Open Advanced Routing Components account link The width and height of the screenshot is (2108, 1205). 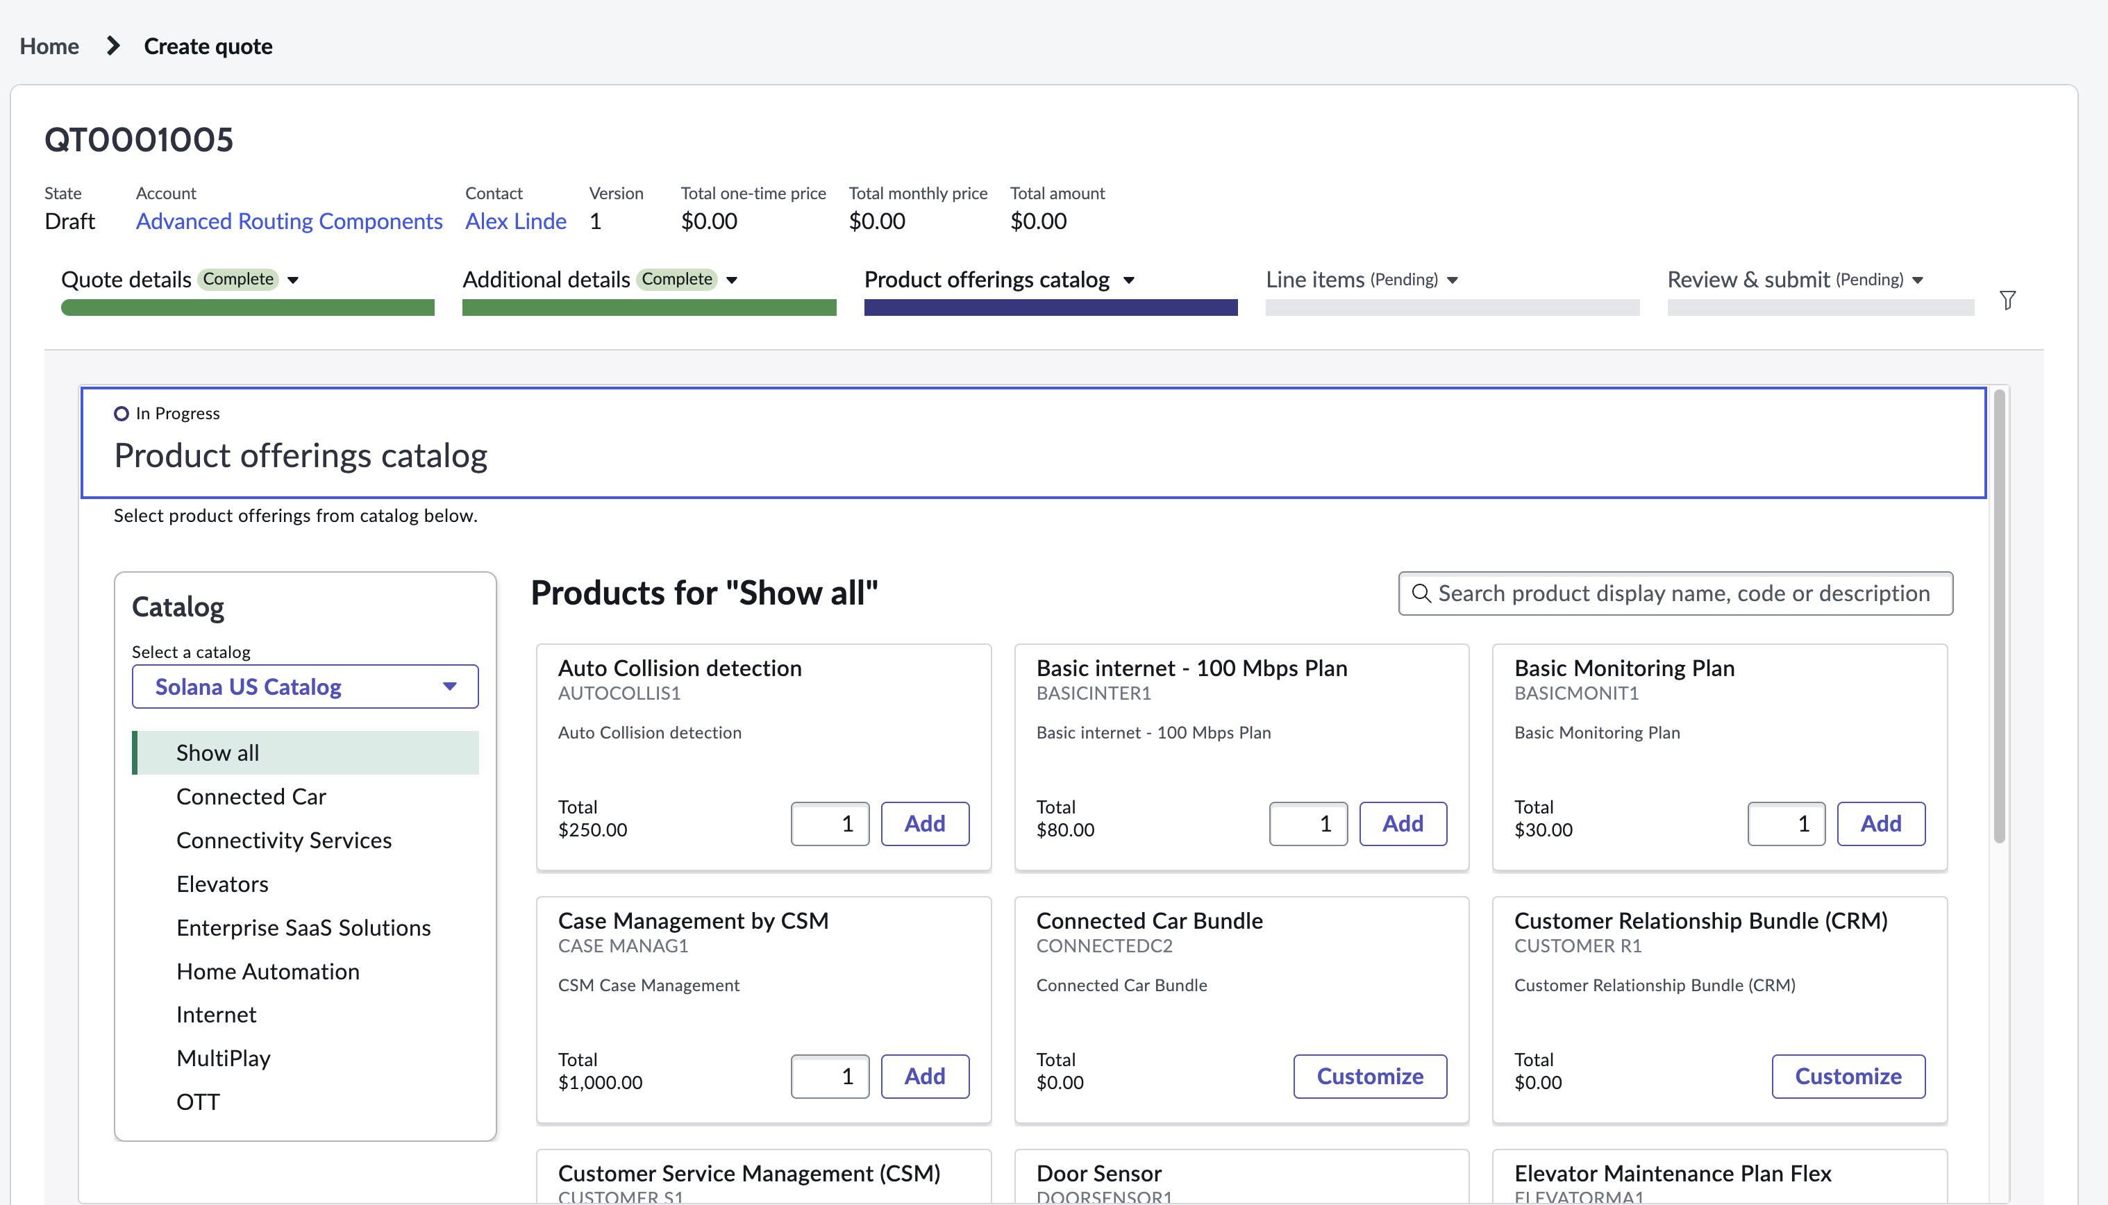(x=289, y=221)
